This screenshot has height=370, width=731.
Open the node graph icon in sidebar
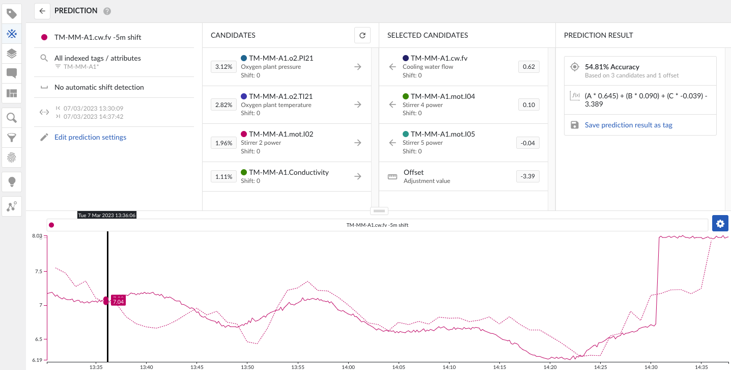click(x=12, y=206)
